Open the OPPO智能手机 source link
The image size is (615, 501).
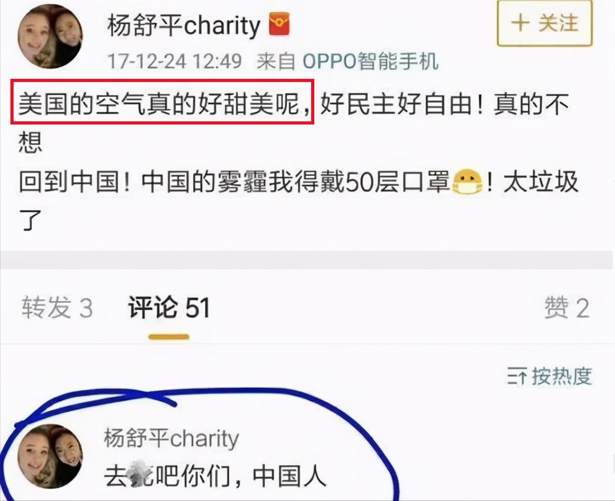pos(370,61)
